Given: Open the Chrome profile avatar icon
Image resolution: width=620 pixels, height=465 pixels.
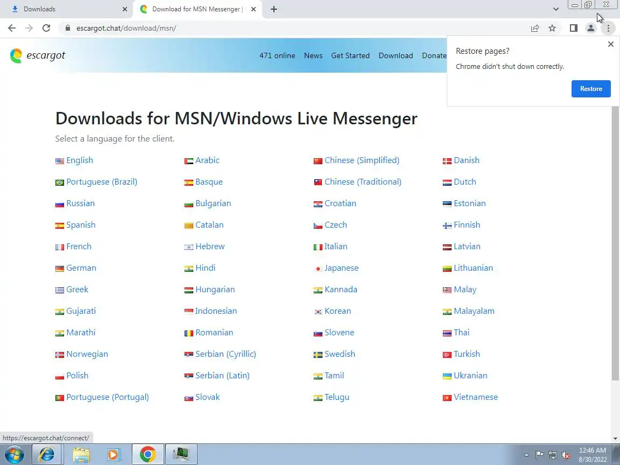Looking at the screenshot, I should [x=591, y=28].
